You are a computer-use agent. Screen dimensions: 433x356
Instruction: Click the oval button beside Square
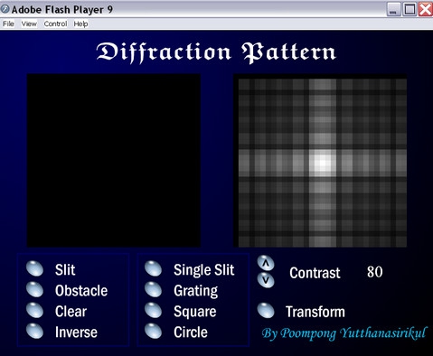(154, 310)
